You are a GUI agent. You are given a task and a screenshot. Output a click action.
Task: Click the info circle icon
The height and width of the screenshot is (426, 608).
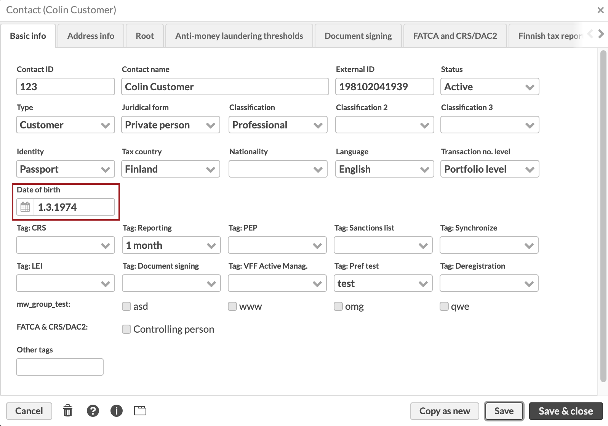pos(117,411)
